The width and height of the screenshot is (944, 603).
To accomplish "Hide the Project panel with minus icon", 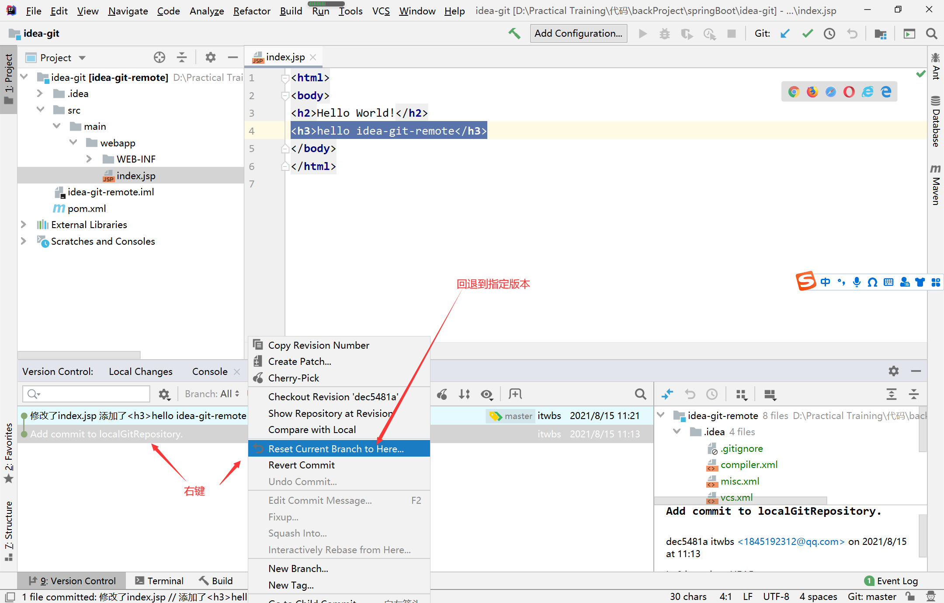I will (233, 57).
